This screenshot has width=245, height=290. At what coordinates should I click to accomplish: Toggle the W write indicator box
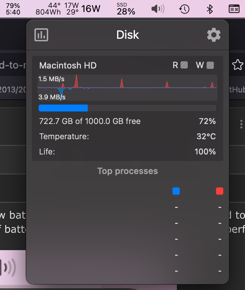pos(210,65)
